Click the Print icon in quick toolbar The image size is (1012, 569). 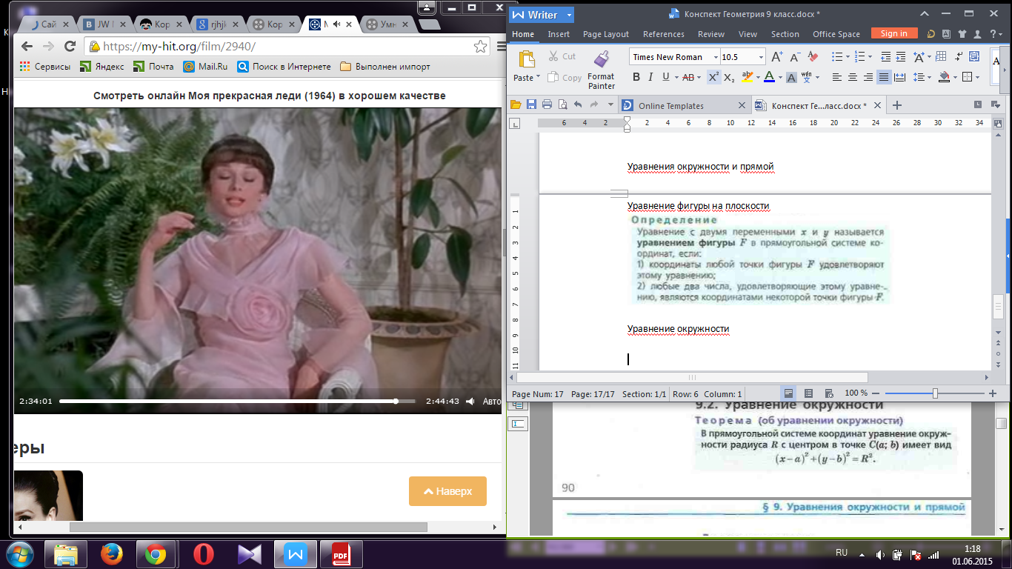pos(547,104)
